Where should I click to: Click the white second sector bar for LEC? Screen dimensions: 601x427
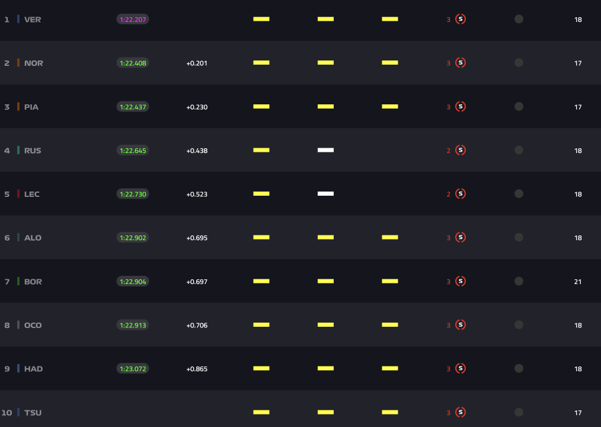coord(325,194)
